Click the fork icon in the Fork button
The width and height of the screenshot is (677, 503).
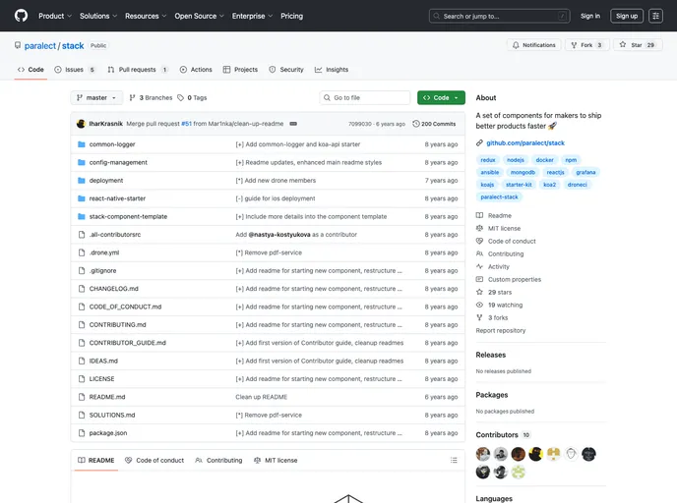pyautogui.click(x=574, y=45)
